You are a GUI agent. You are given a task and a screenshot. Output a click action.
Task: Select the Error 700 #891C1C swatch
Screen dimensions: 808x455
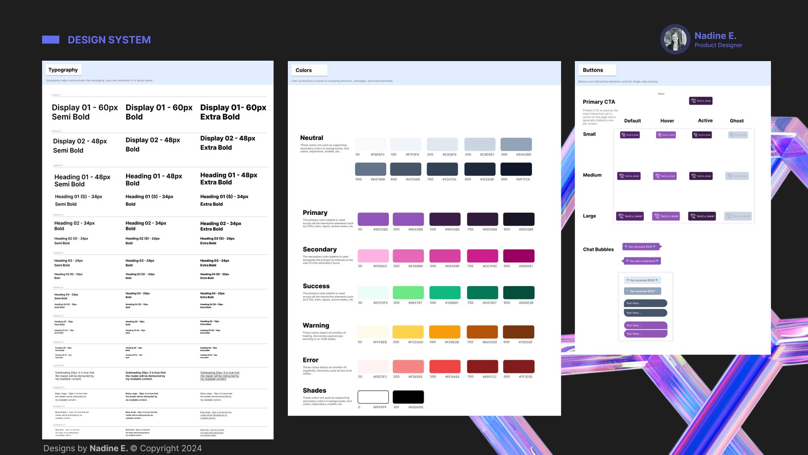click(x=482, y=367)
